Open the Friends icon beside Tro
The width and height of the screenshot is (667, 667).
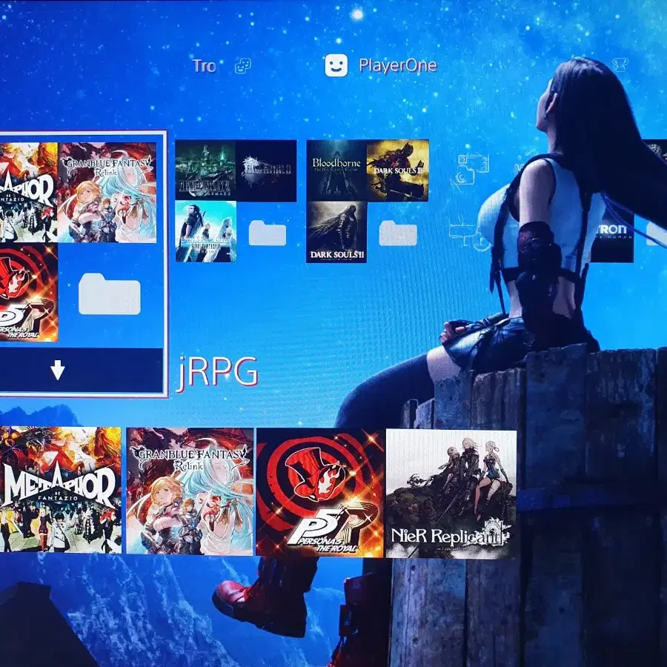tap(243, 66)
